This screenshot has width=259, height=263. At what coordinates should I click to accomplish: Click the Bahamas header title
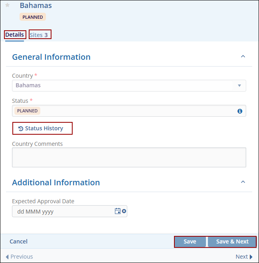[x=36, y=6]
